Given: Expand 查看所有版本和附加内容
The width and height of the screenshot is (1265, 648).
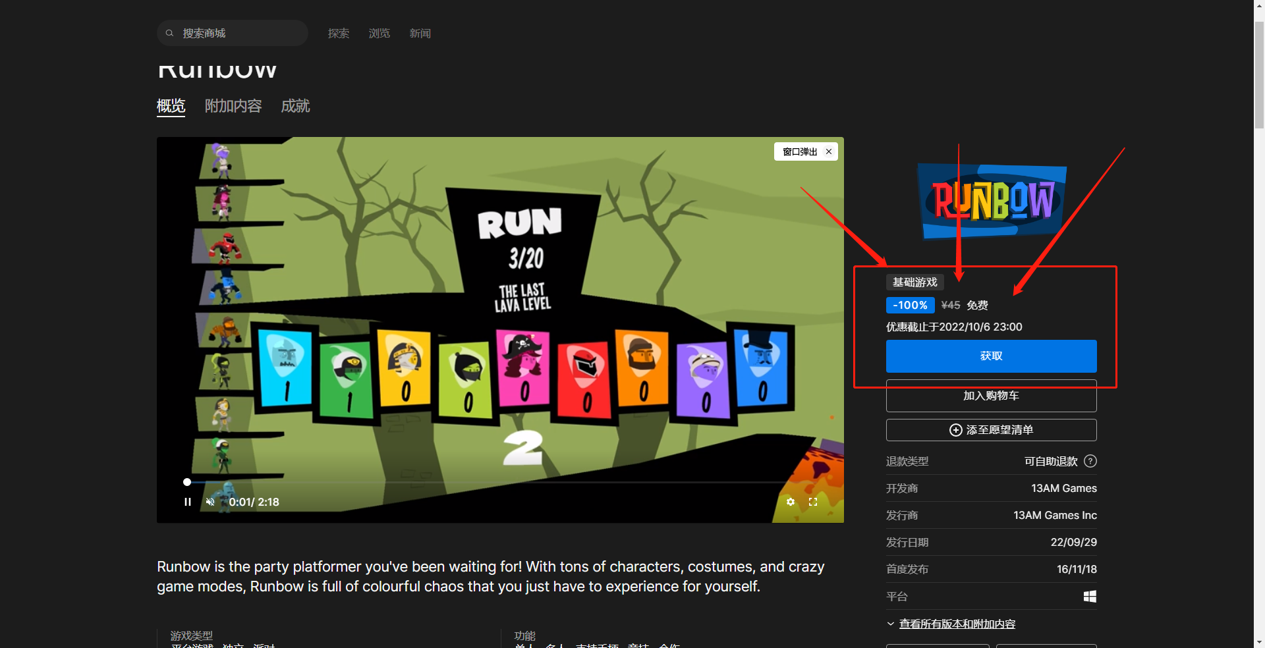Looking at the screenshot, I should click(x=957, y=624).
